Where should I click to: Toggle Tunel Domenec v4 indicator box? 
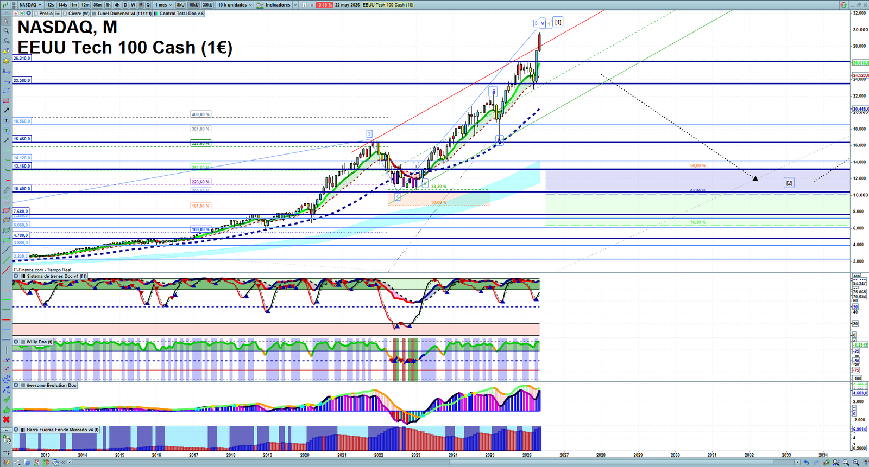[93, 14]
